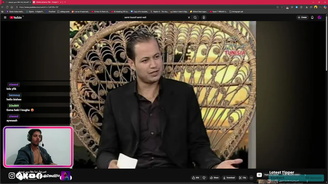Viewport: 328px width, 184px height.
Task: Clear the search query with X
Action: pos(189,17)
